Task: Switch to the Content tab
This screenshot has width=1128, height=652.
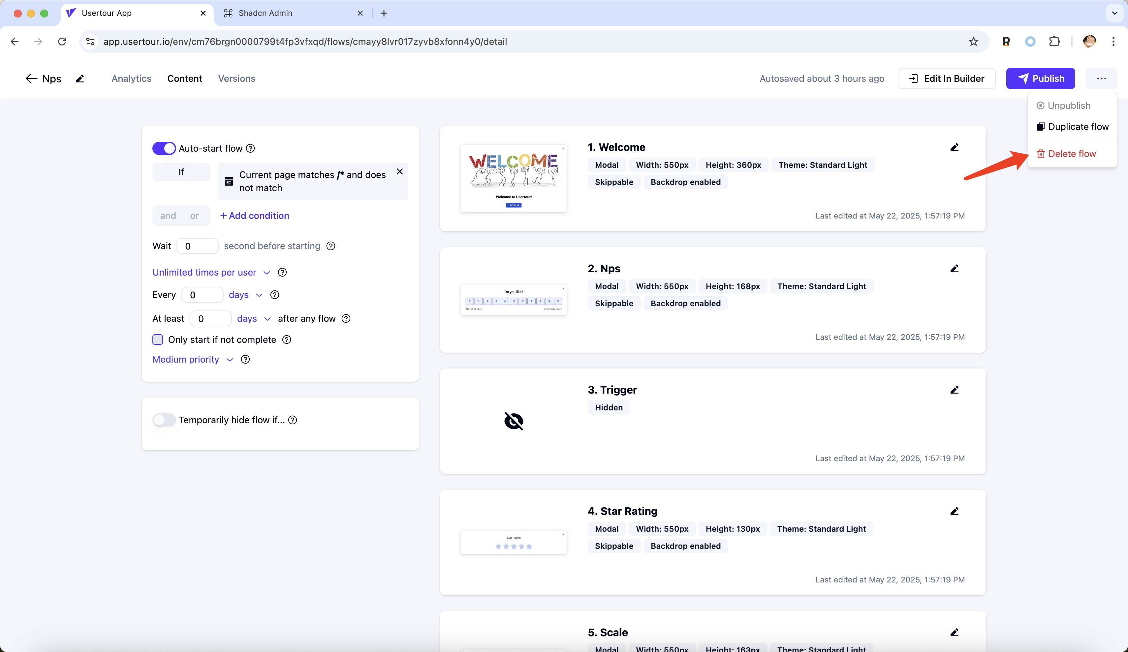Action: click(184, 78)
